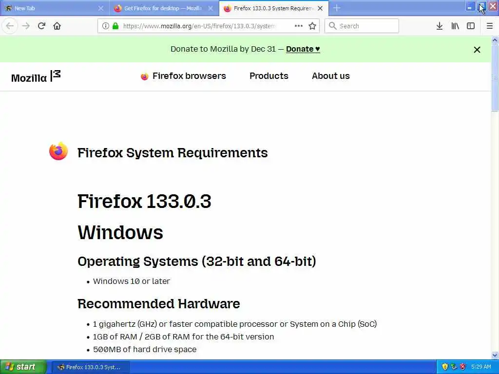Click the Windows heading
499x374 pixels.
(120, 232)
